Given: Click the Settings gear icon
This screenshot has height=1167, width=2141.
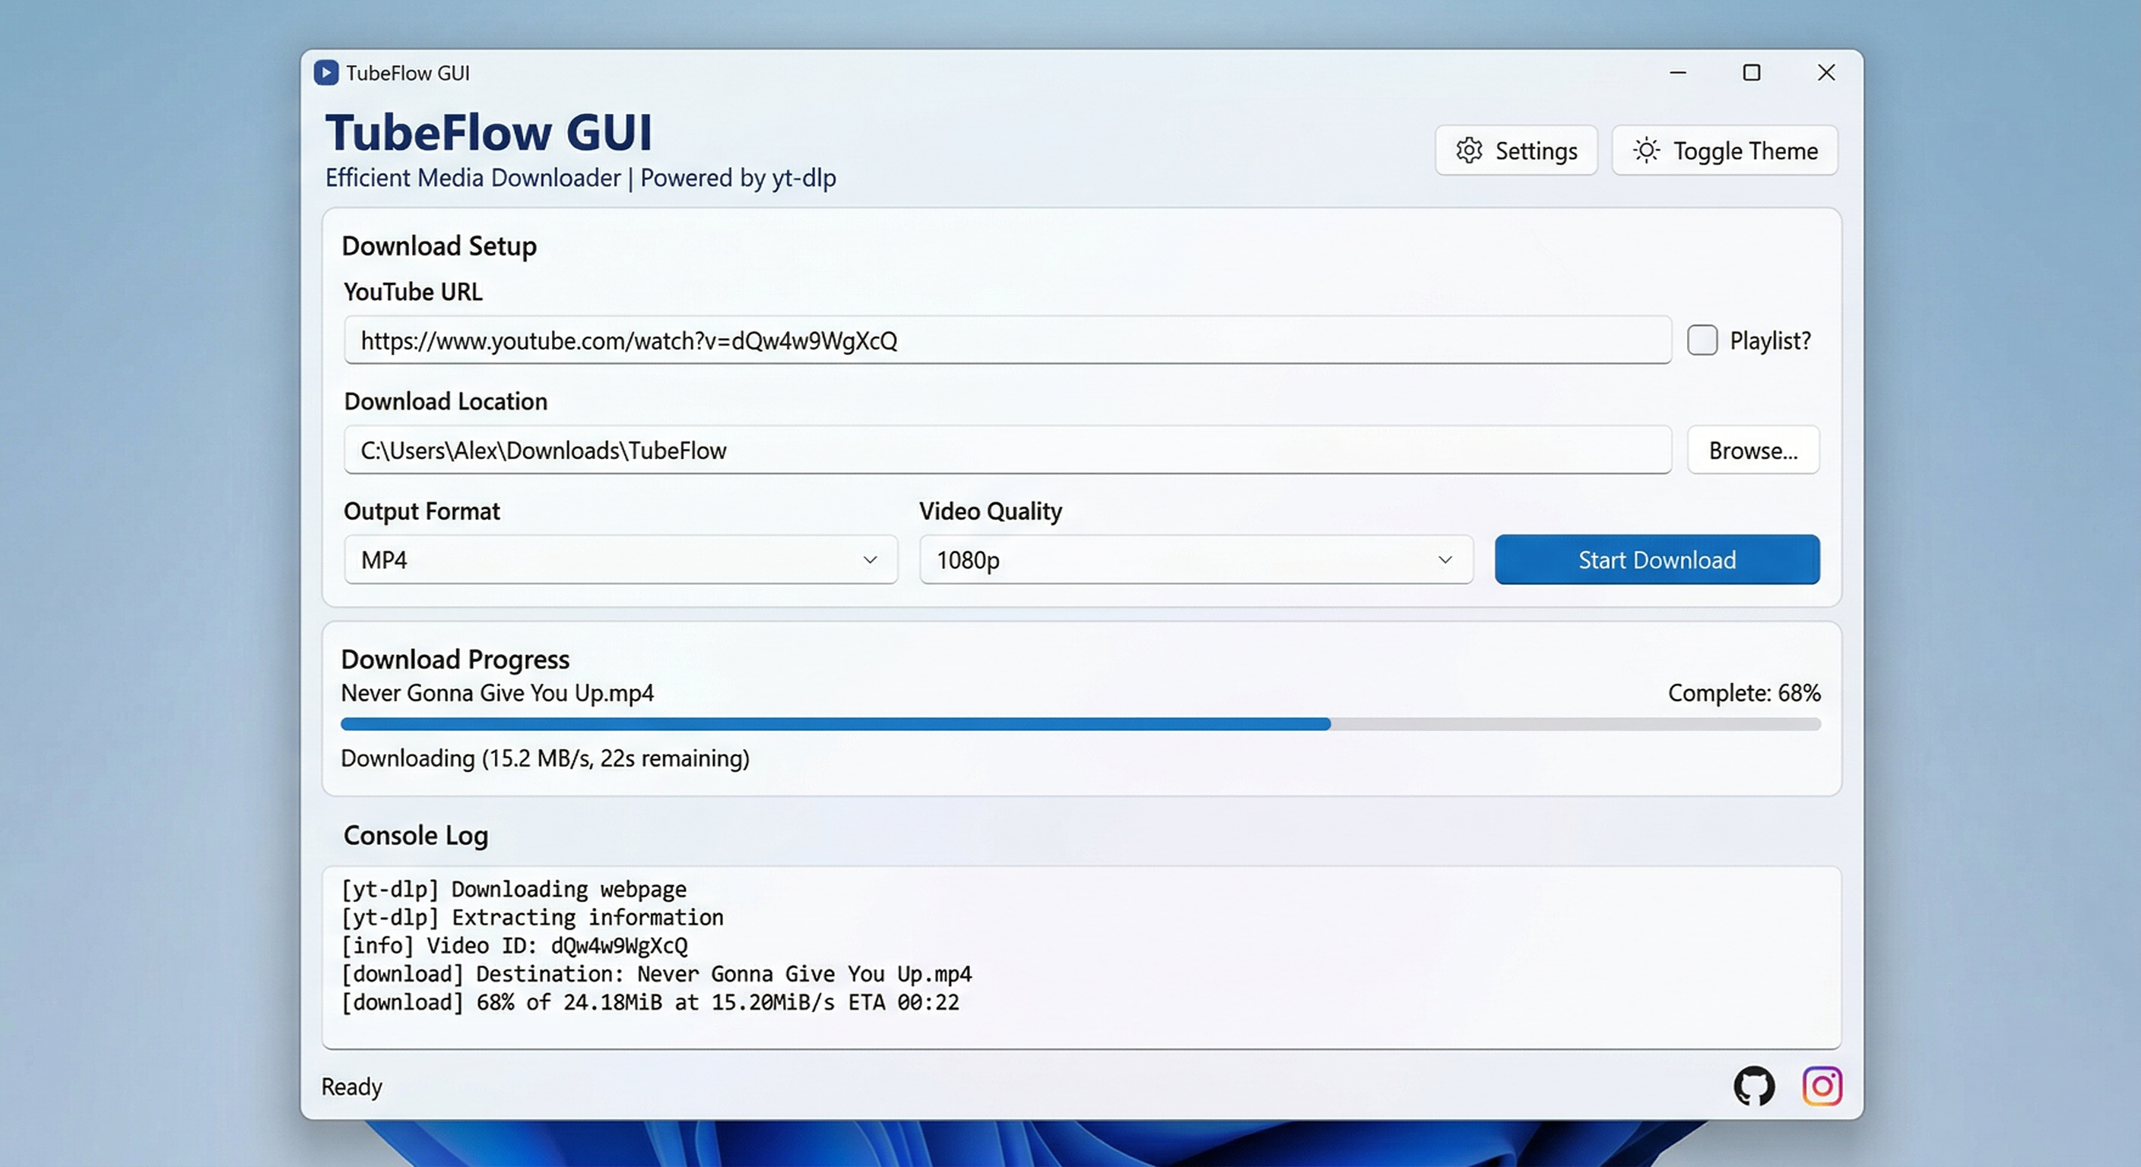Looking at the screenshot, I should pyautogui.click(x=1469, y=150).
